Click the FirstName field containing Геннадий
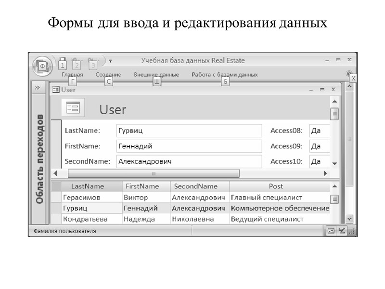The height and width of the screenshot is (289, 385). (x=189, y=146)
